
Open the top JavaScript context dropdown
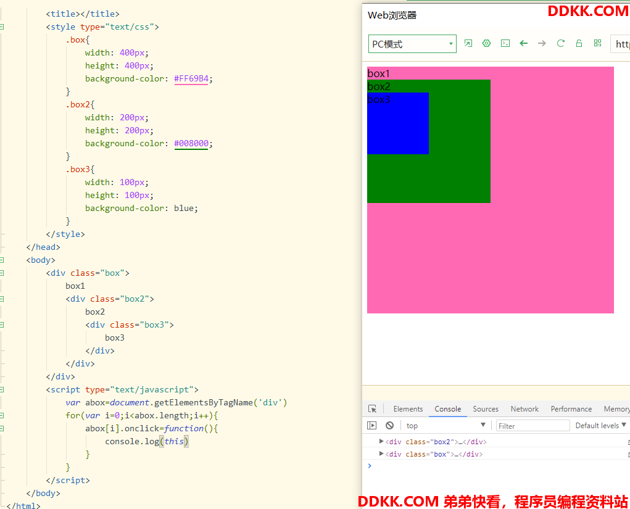click(x=446, y=426)
